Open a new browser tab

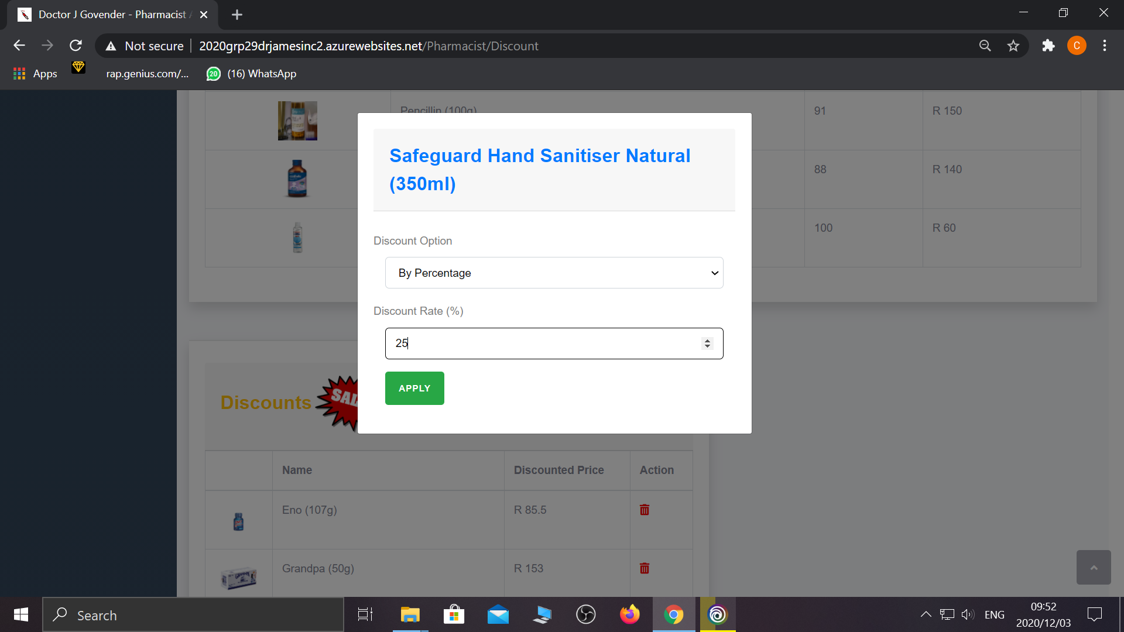click(237, 15)
